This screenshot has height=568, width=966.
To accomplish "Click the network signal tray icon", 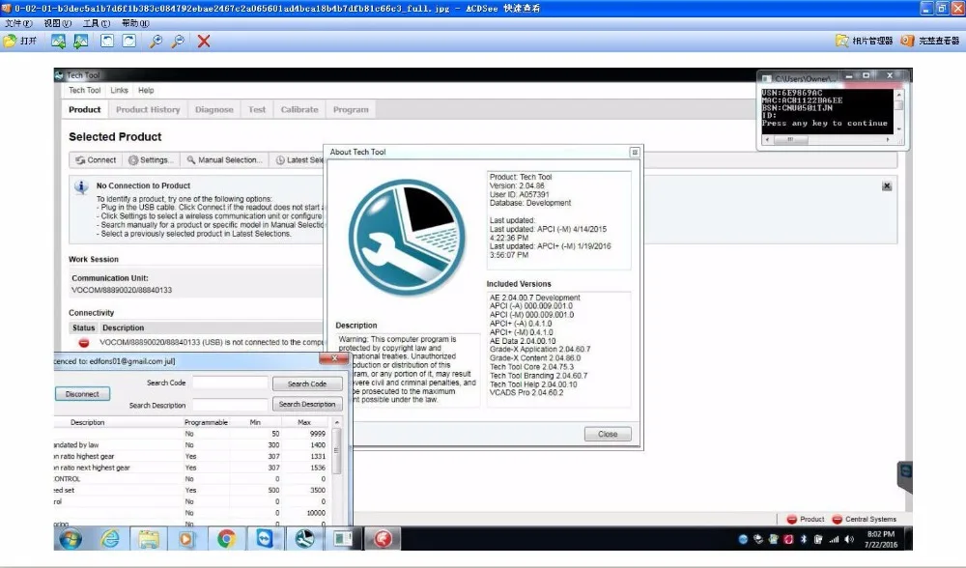I will coord(834,540).
